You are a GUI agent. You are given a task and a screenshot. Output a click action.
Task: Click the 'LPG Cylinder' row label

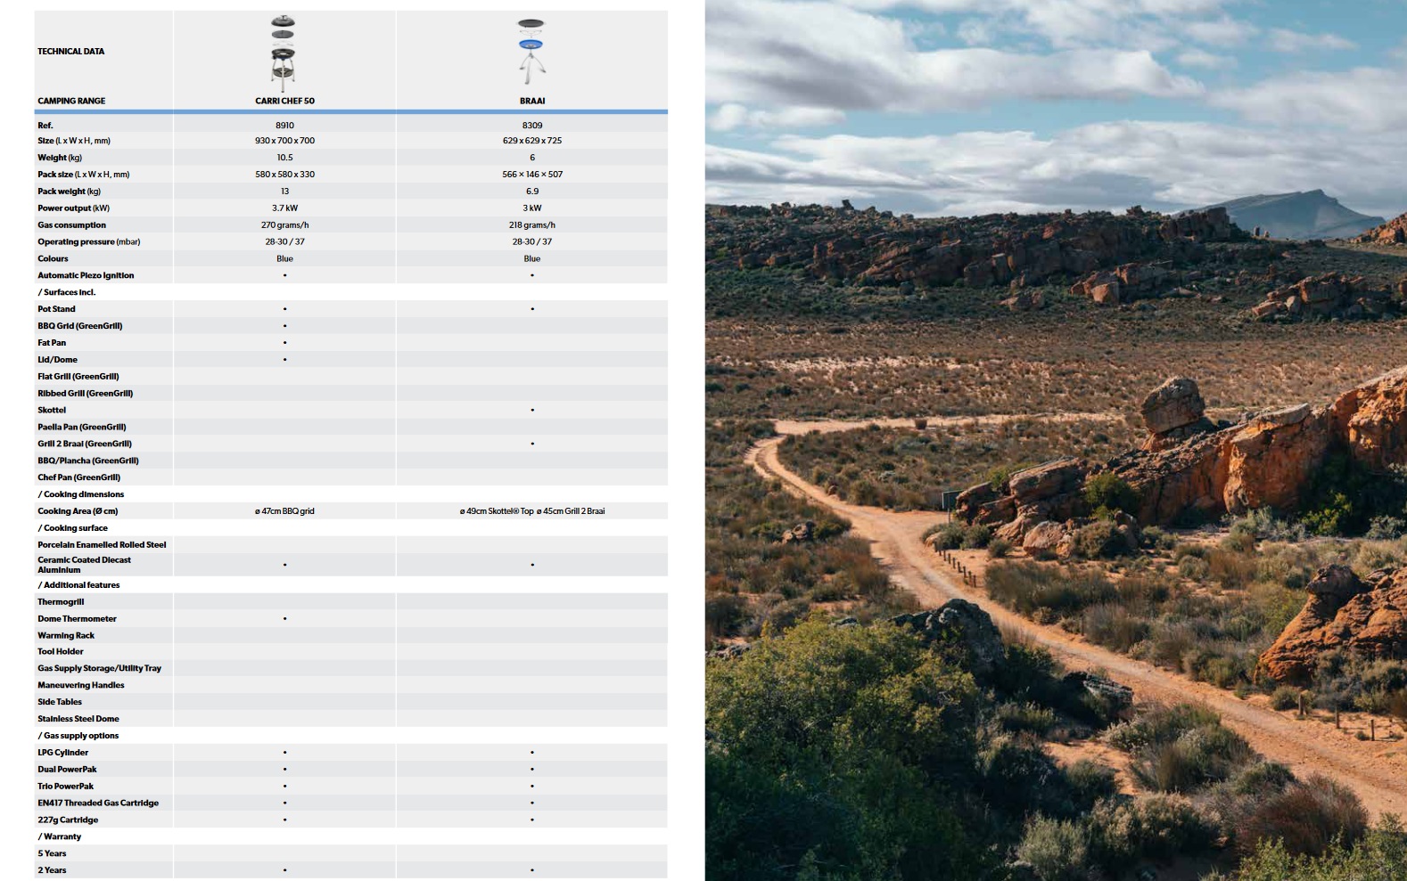pyautogui.click(x=63, y=754)
